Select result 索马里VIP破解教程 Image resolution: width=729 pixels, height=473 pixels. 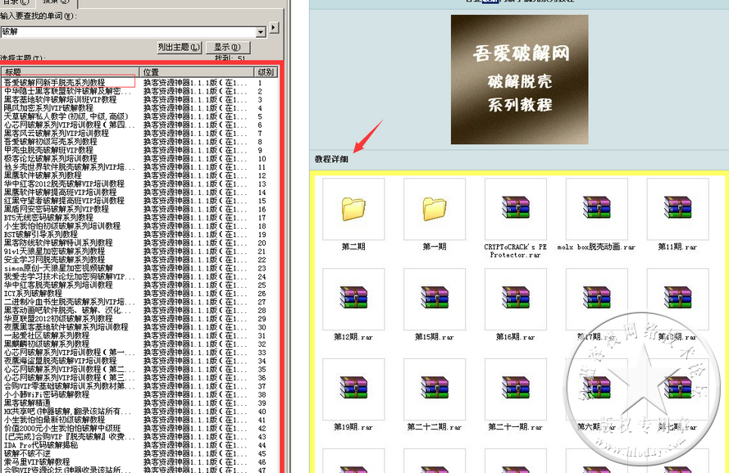click(37, 462)
